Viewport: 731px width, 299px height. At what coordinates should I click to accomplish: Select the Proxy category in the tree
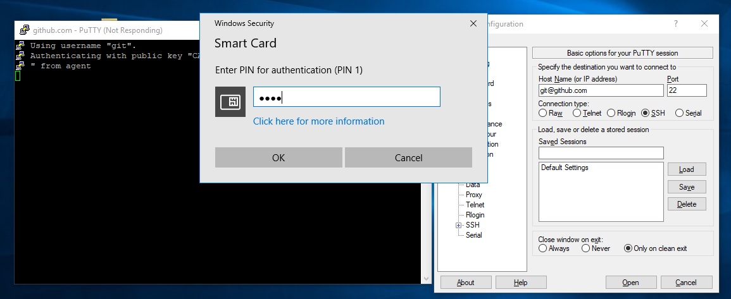coord(473,195)
